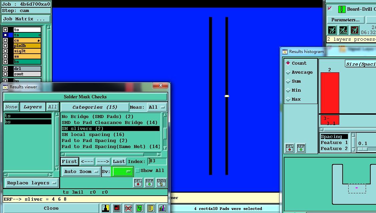Select the Sum radio option

pos(288,81)
